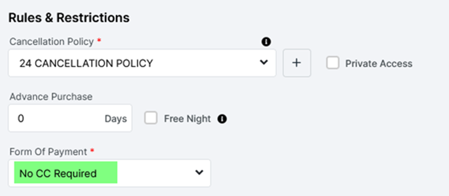Image resolution: width=449 pixels, height=196 pixels.
Task: Click the chevron arrow in Form Of Payment field
Action: (200, 172)
